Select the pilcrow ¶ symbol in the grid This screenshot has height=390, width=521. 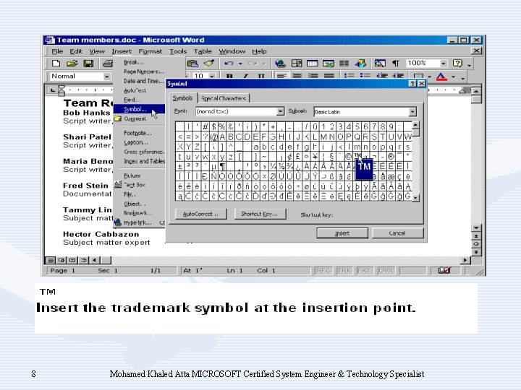point(222,166)
